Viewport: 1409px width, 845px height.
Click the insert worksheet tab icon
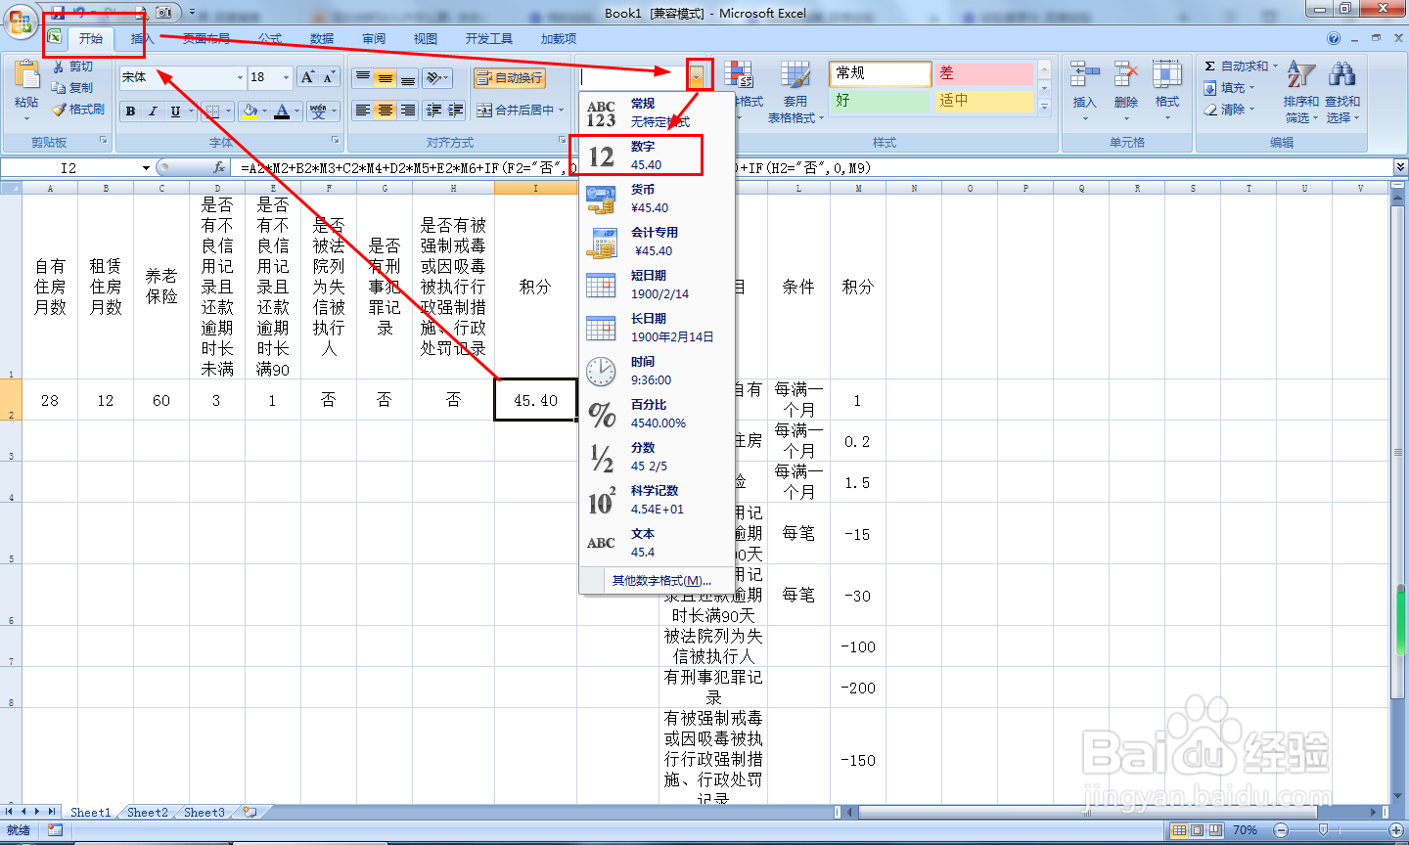[250, 812]
